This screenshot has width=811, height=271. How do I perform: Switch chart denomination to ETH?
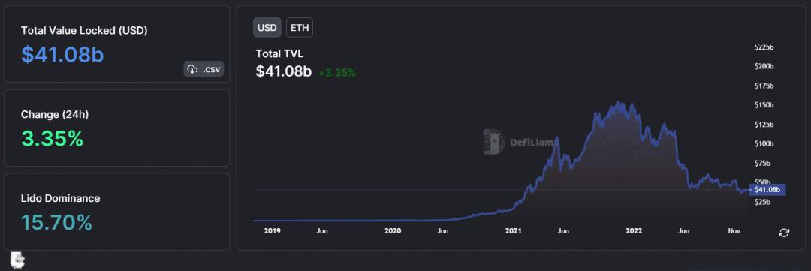coord(300,28)
